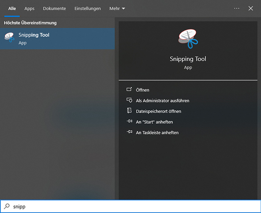Click Höchste Übereinstimmung heading
Image resolution: width=261 pixels, height=213 pixels.
pyautogui.click(x=30, y=23)
